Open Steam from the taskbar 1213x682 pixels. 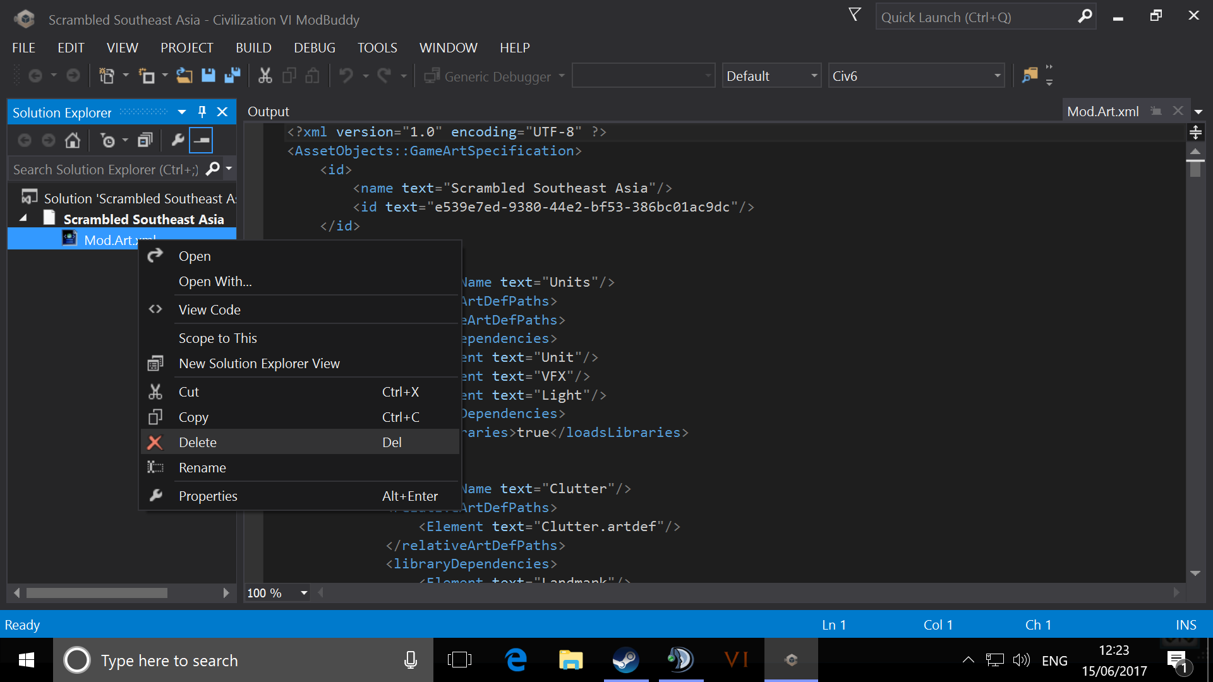tap(625, 661)
